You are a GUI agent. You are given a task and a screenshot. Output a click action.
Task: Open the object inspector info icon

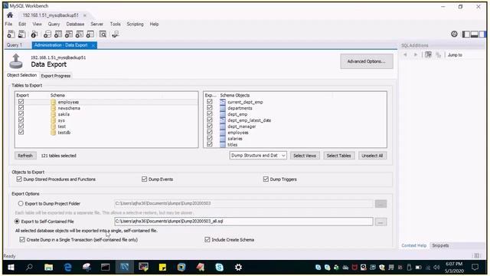(x=34, y=34)
